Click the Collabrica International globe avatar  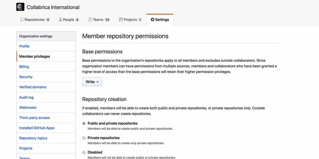(x=20, y=7)
